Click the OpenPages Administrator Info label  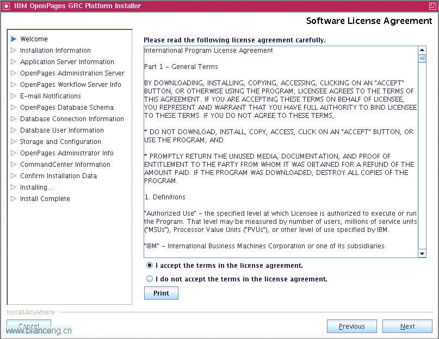[67, 153]
